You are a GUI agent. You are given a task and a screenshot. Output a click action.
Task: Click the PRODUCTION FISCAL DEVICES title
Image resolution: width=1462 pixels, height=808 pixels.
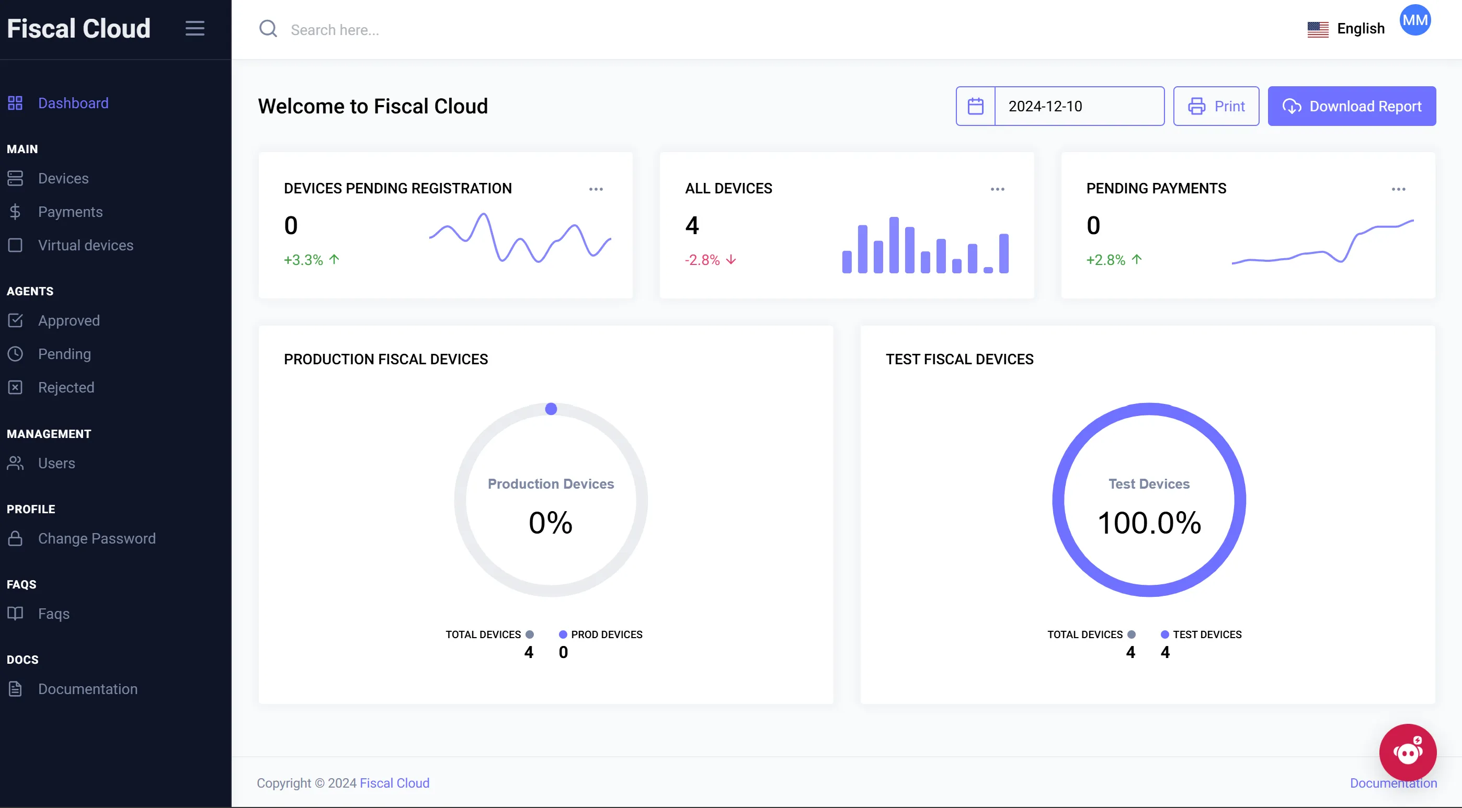386,359
